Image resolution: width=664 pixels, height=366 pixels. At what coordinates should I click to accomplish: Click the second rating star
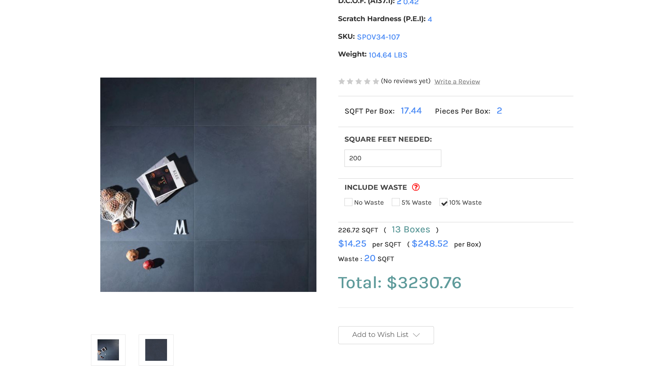350,81
